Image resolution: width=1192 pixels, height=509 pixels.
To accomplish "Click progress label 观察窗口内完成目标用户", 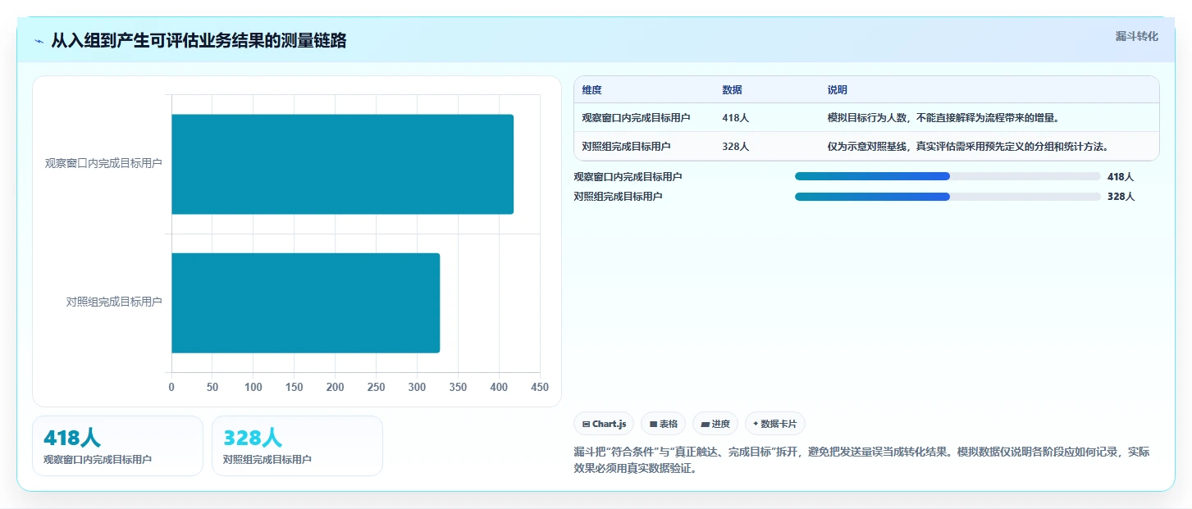I will pos(628,176).
